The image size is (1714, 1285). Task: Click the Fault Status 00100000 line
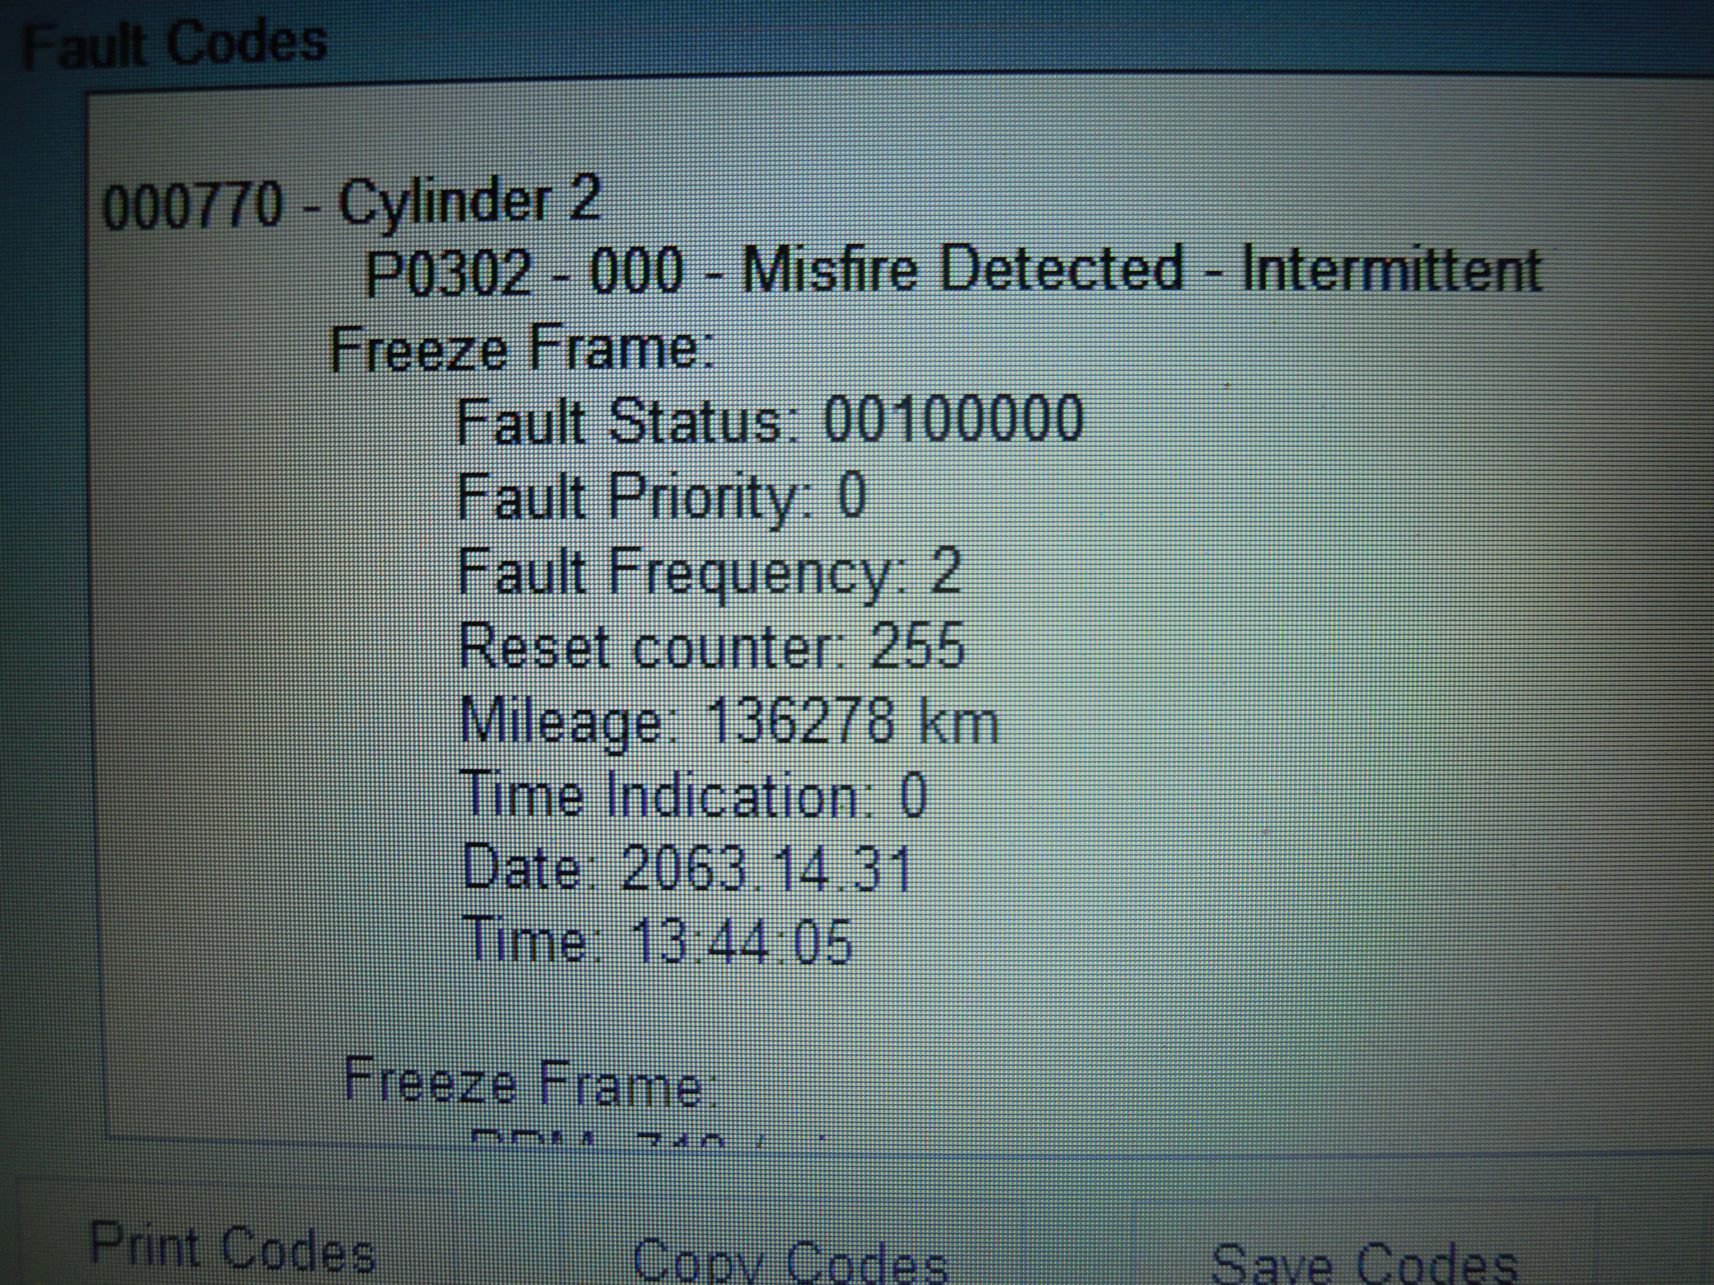(770, 420)
